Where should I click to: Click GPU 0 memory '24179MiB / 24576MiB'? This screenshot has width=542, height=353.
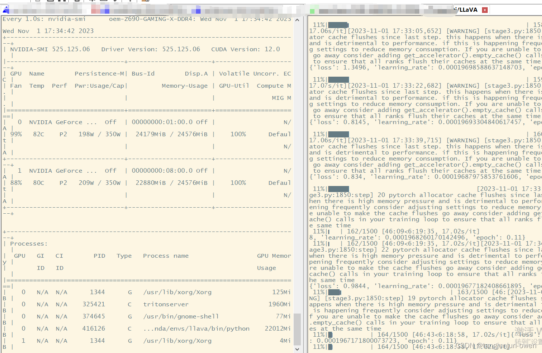click(x=172, y=134)
